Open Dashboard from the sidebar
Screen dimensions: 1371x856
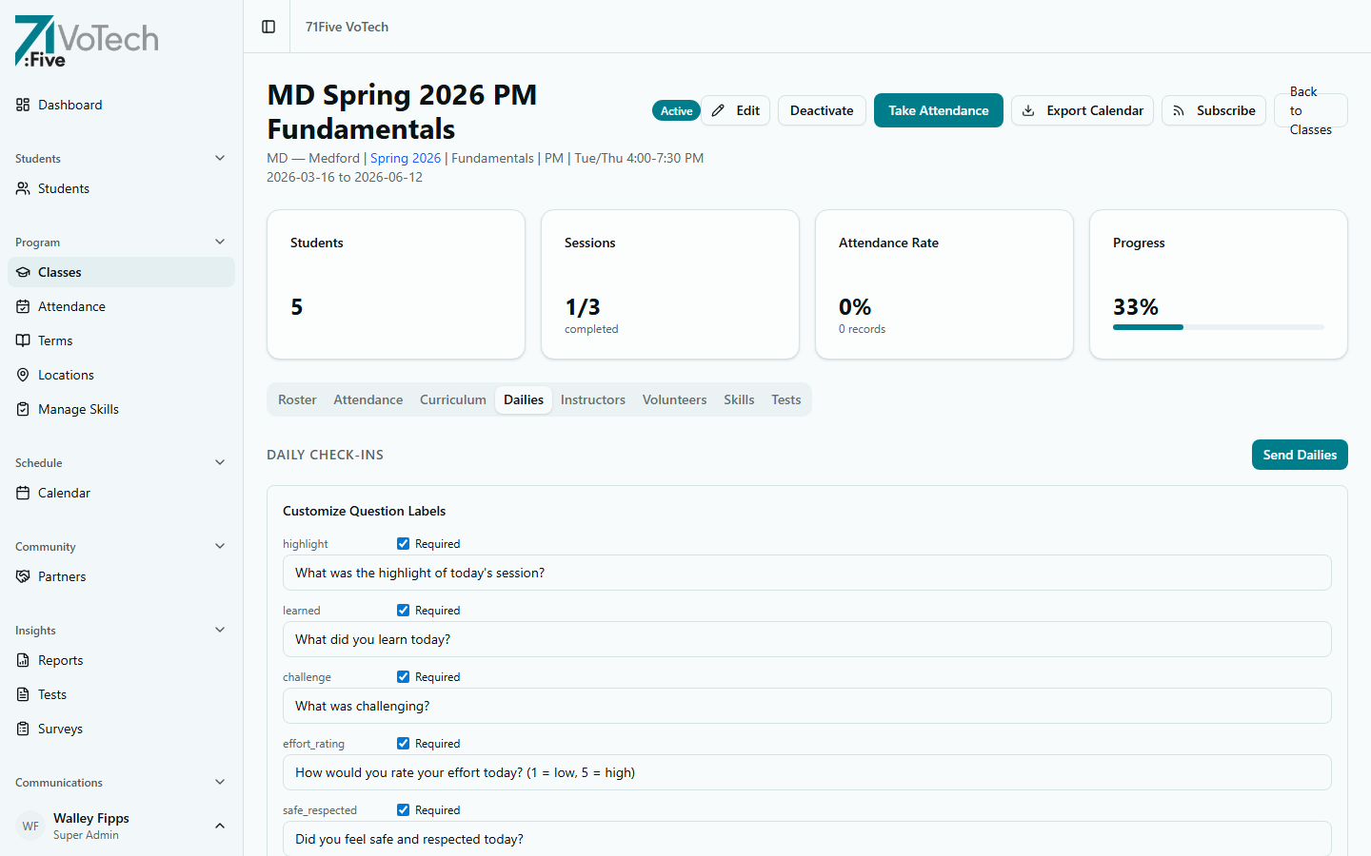[70, 105]
